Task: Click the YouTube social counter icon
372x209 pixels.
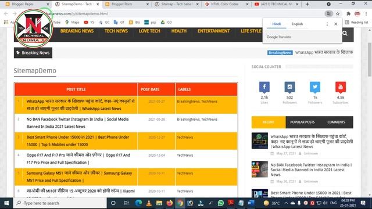Action: [x=341, y=87]
